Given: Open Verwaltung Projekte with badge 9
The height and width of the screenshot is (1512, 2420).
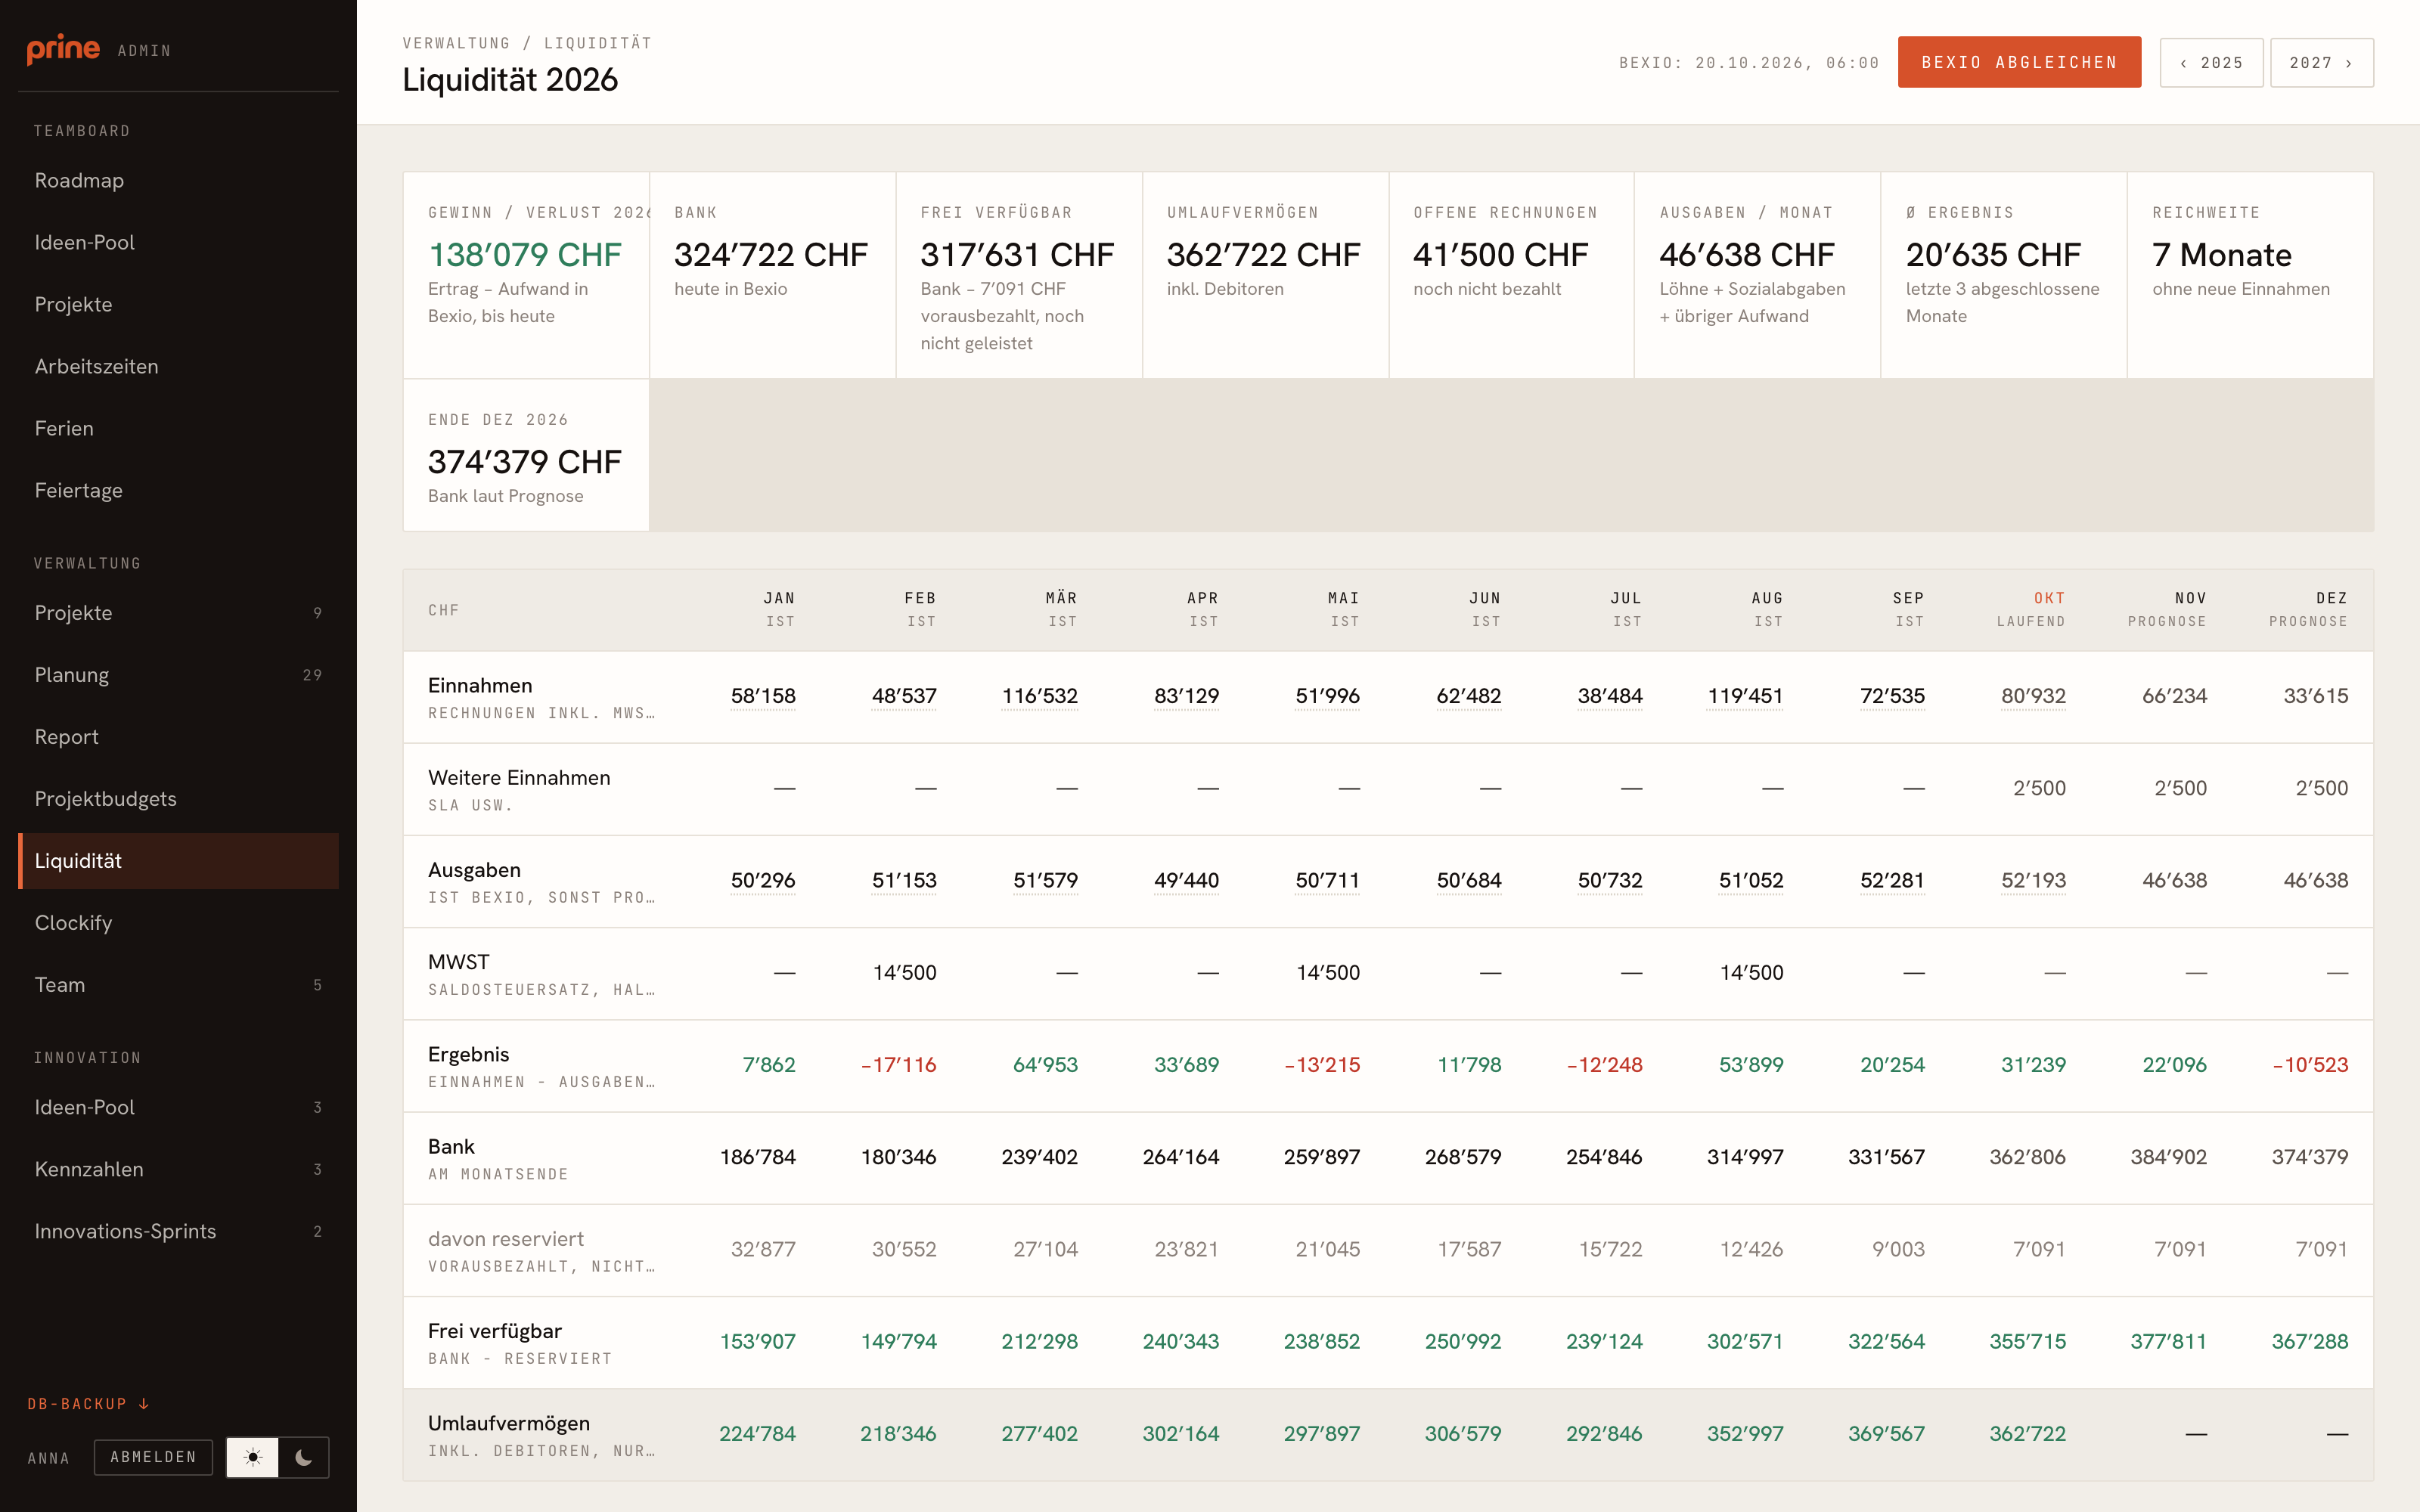Looking at the screenshot, I should pos(178,613).
